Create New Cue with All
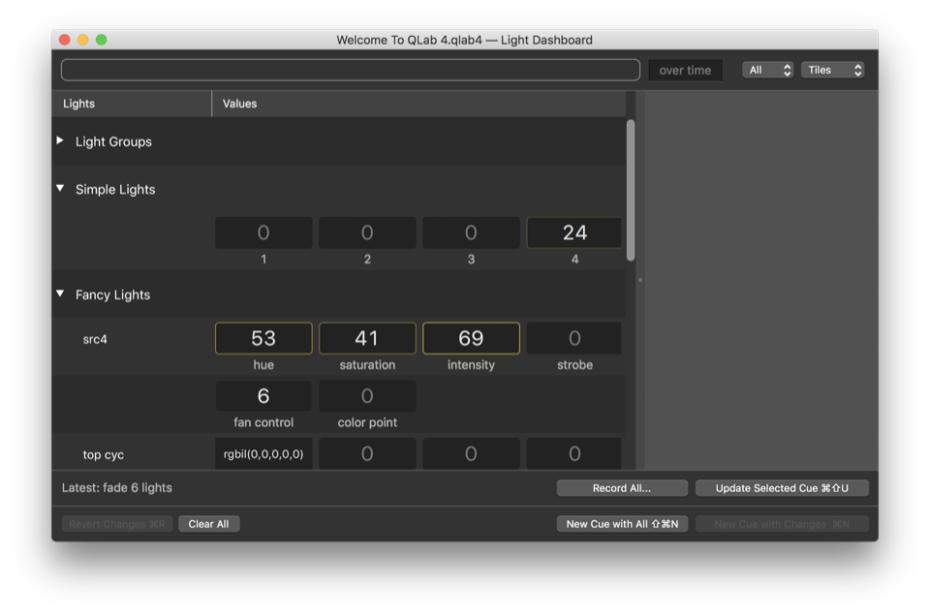Image resolution: width=930 pixels, height=615 pixels. [622, 524]
